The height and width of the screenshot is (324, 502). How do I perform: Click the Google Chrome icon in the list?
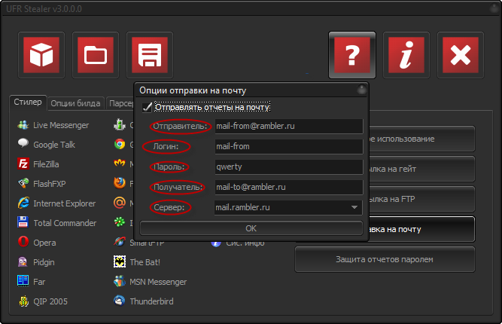pos(120,144)
